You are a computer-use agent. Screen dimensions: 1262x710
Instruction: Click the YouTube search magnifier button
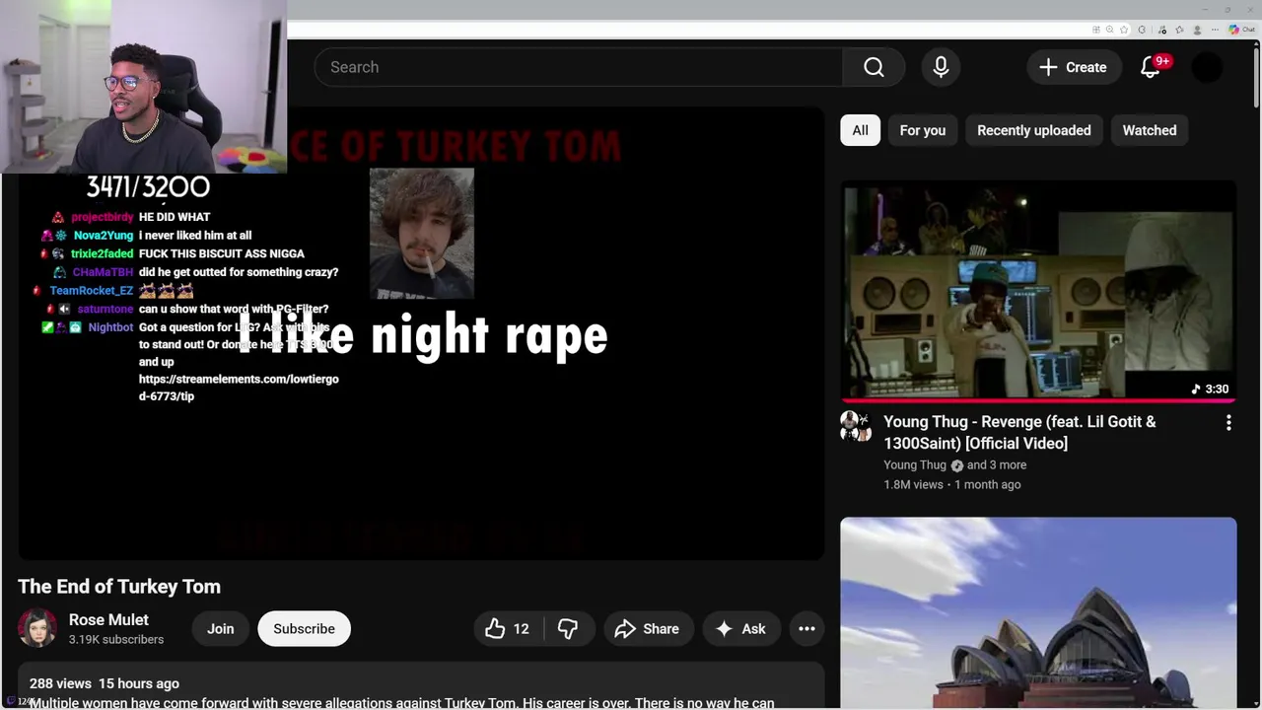click(874, 67)
